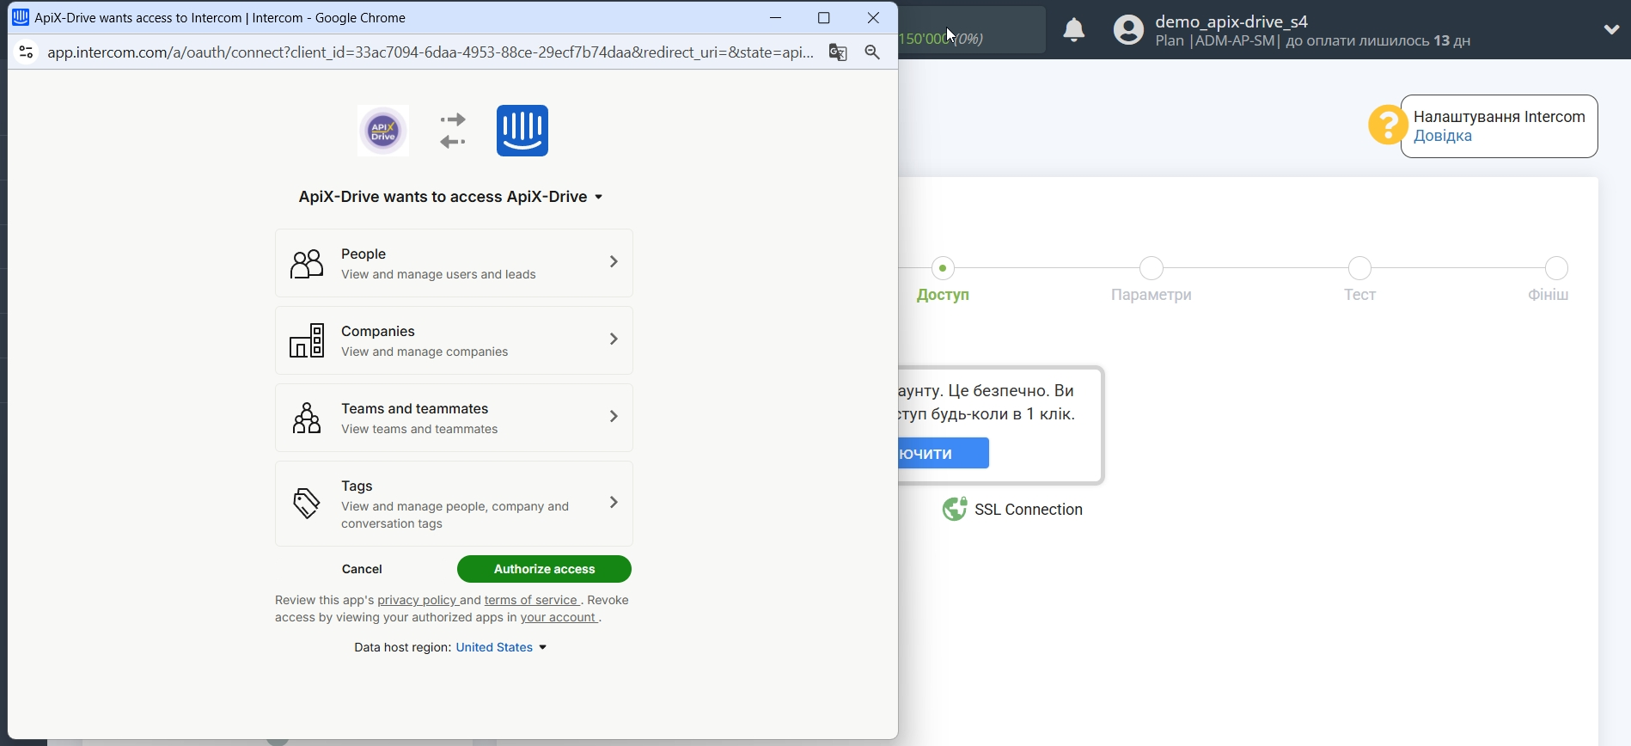Open the workspace dropdown next to ApiX-Drive heading

pyautogui.click(x=599, y=198)
